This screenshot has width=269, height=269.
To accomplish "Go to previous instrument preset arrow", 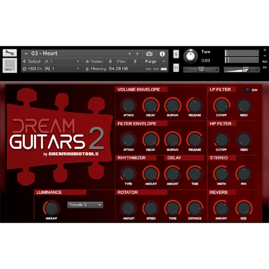I will (130, 54).
